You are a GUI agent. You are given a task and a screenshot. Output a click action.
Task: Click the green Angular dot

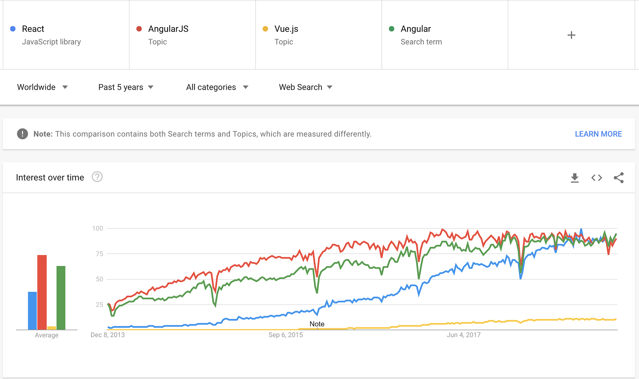coord(391,29)
